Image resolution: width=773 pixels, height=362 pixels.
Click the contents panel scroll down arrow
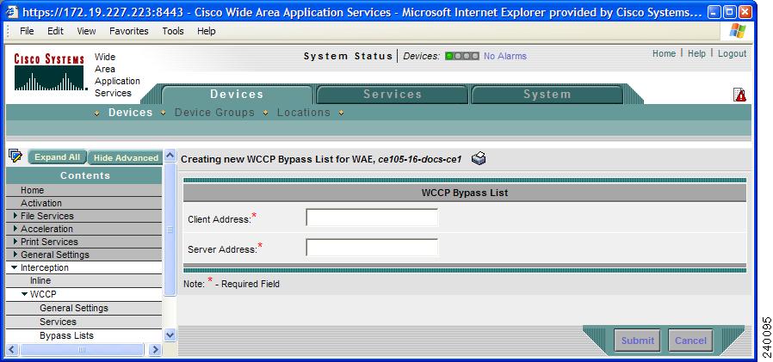(170, 335)
